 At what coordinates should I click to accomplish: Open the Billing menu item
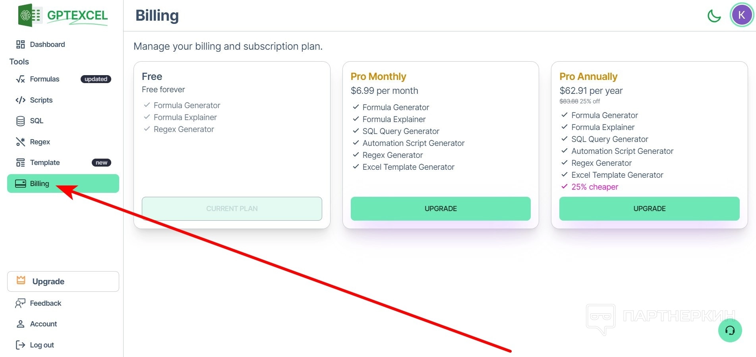40,184
